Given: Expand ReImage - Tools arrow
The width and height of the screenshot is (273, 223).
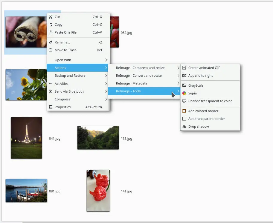Looking at the screenshot, I should (178, 91).
